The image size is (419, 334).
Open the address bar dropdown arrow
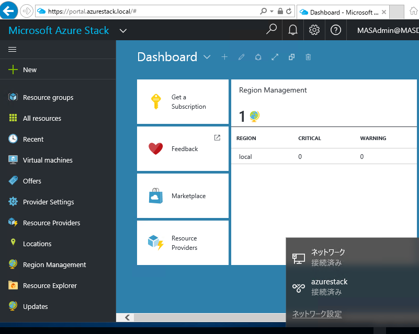point(272,11)
